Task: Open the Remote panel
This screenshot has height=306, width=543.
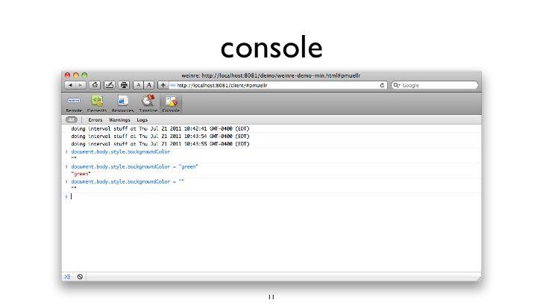Action: coord(74,104)
